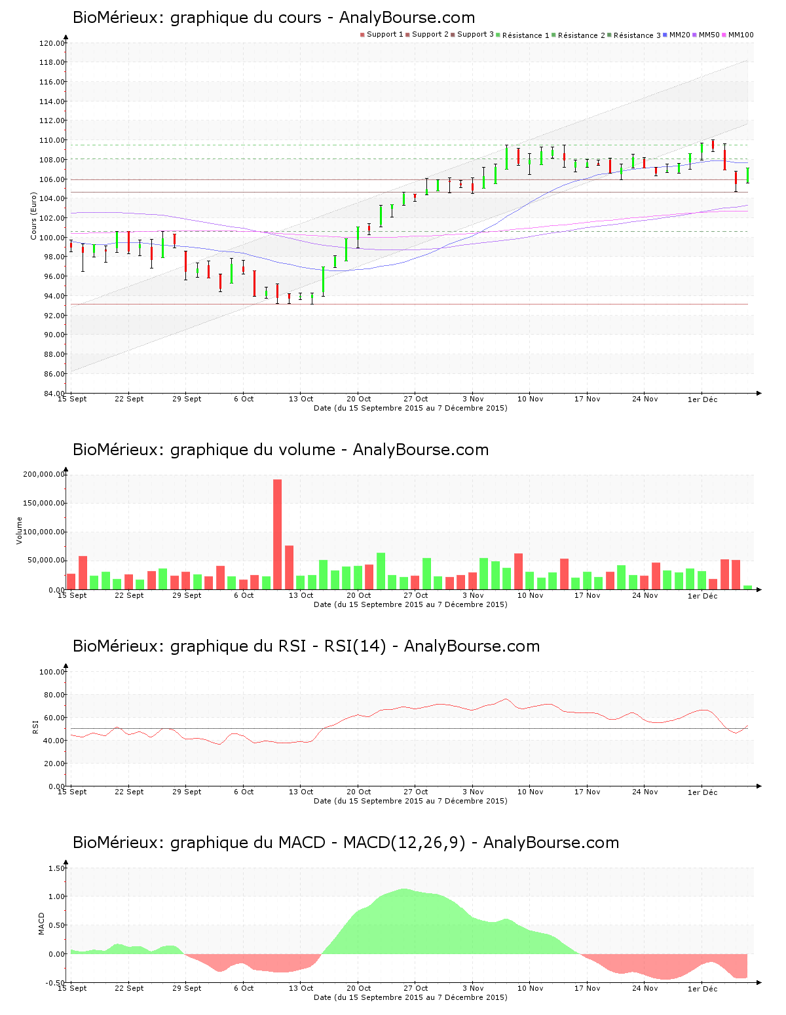Click the Résistance 3 legend entry
The image size is (786, 1015).
637,35
